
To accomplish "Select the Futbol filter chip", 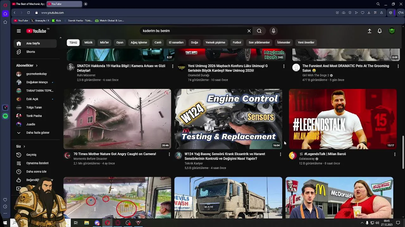I will pyautogui.click(x=237, y=43).
